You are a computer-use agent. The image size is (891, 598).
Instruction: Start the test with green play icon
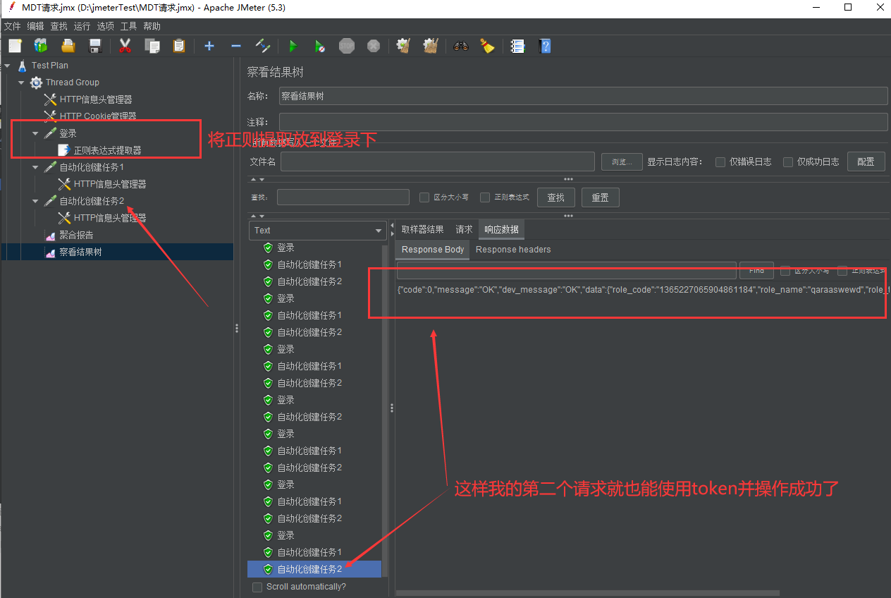click(x=293, y=46)
